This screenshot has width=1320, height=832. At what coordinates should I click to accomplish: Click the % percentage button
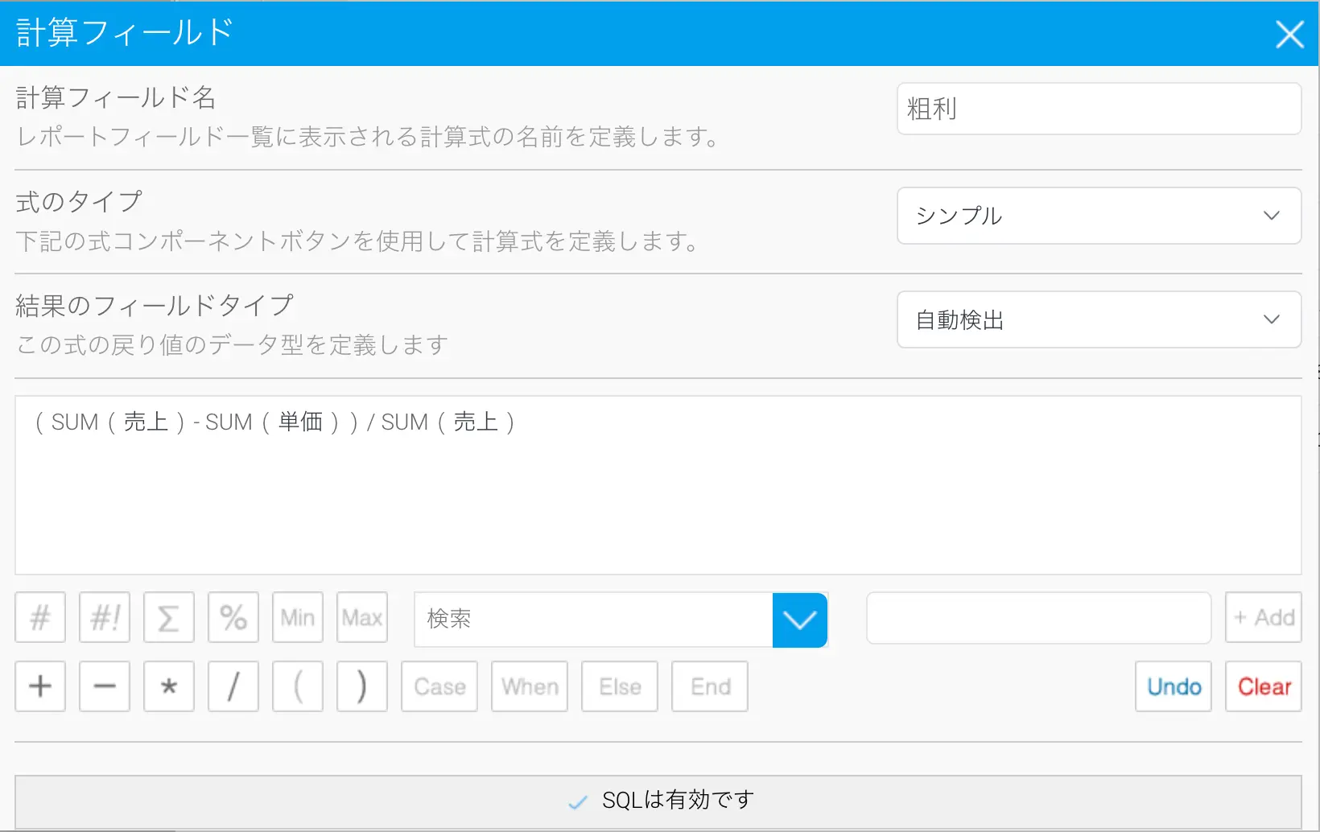233,617
